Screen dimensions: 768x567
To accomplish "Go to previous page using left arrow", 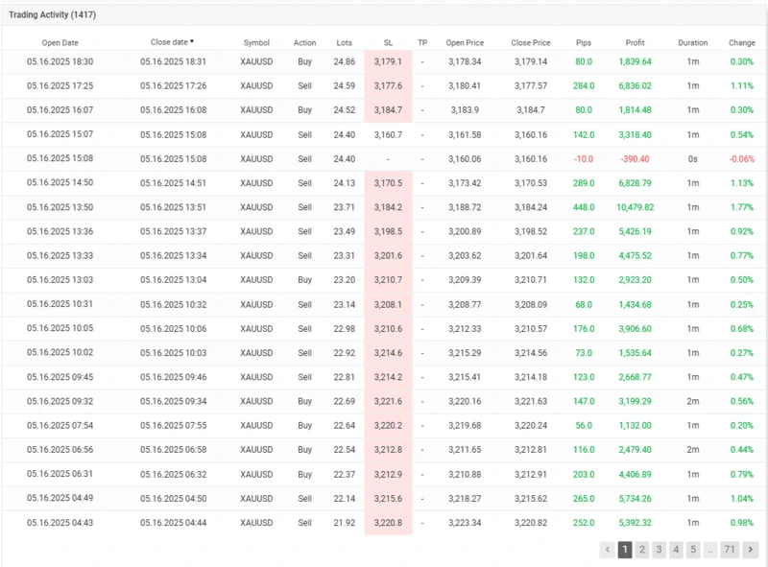I will pyautogui.click(x=608, y=550).
